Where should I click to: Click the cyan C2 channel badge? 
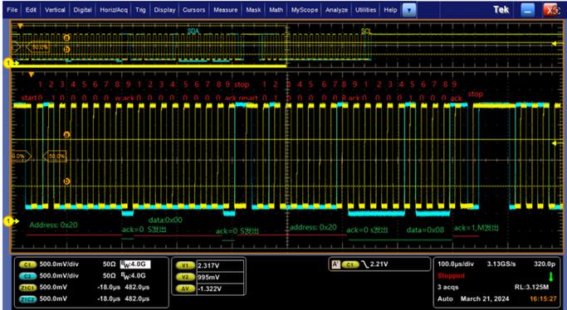27,276
